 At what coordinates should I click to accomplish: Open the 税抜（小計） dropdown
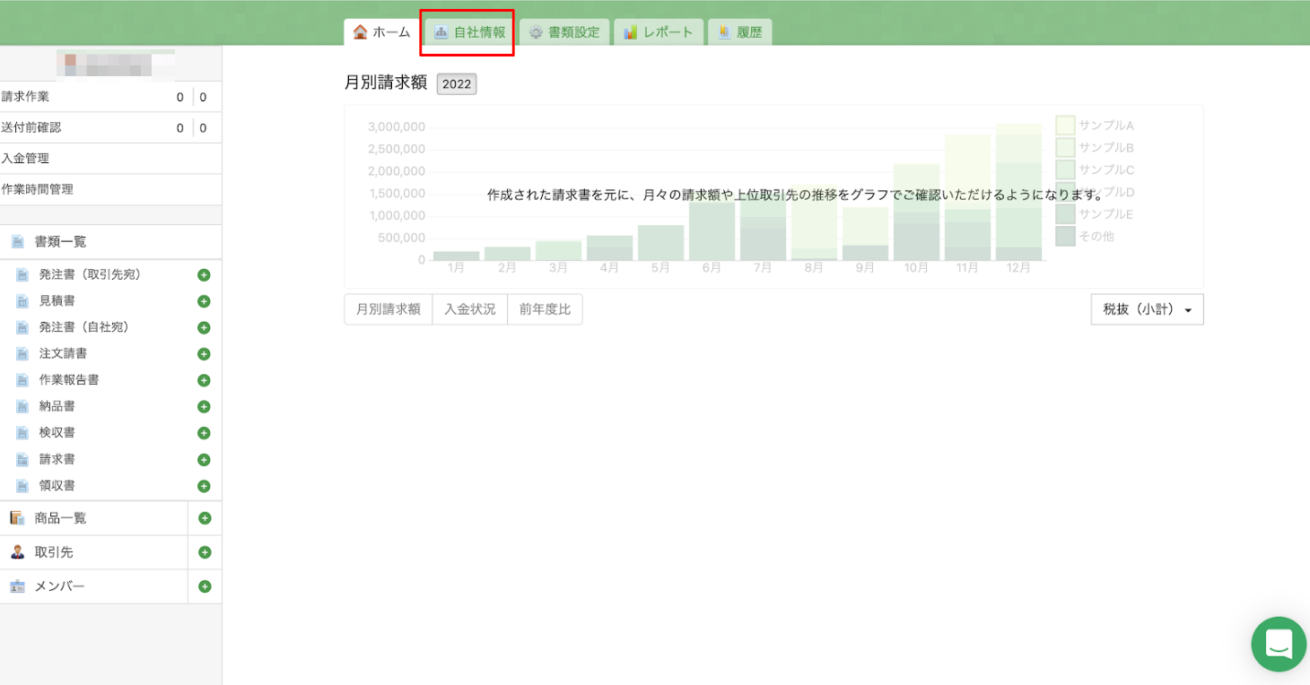click(1147, 309)
